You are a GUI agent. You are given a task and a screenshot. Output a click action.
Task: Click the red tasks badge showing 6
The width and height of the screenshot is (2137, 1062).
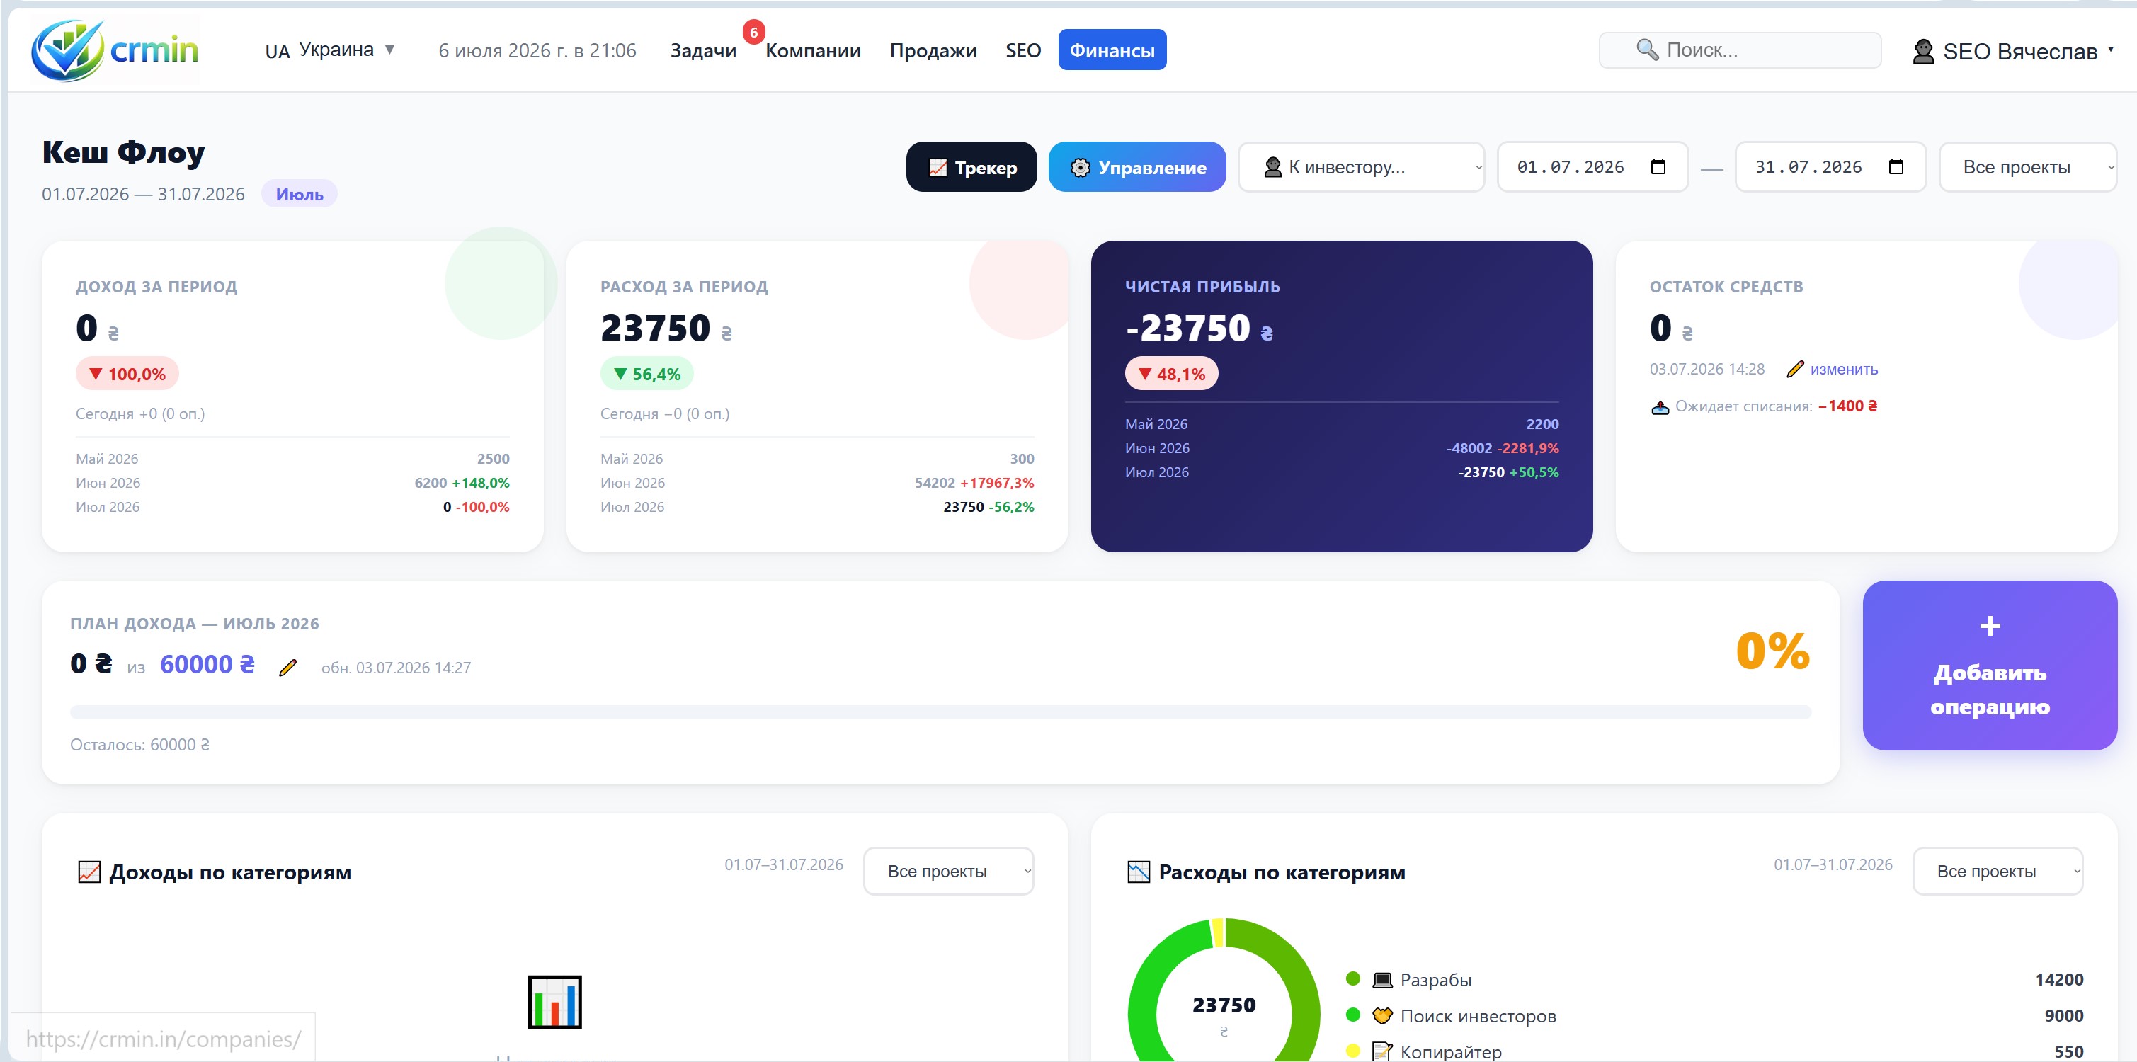pyautogui.click(x=753, y=33)
